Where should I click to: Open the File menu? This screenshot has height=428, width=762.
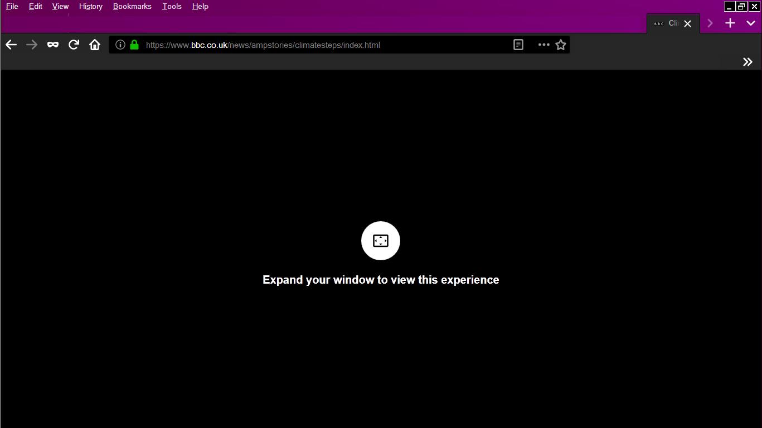pos(12,7)
